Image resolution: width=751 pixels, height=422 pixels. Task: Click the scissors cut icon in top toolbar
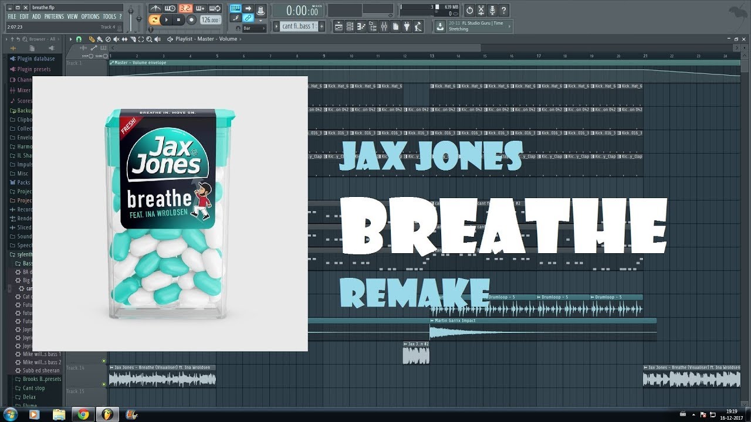coord(481,11)
